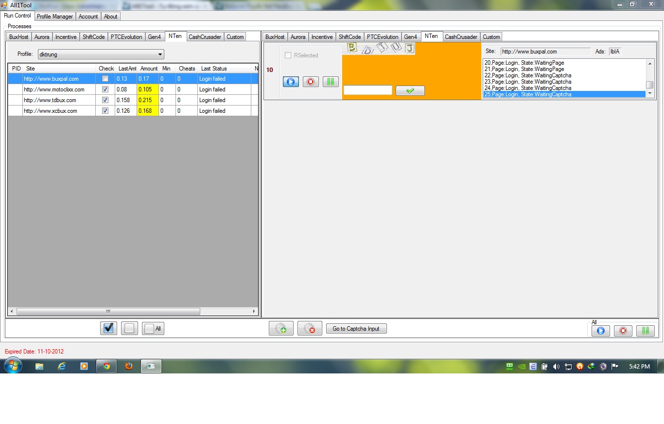Open Firefox from the taskbar
Image resolution: width=664 pixels, height=424 pixels.
(129, 366)
